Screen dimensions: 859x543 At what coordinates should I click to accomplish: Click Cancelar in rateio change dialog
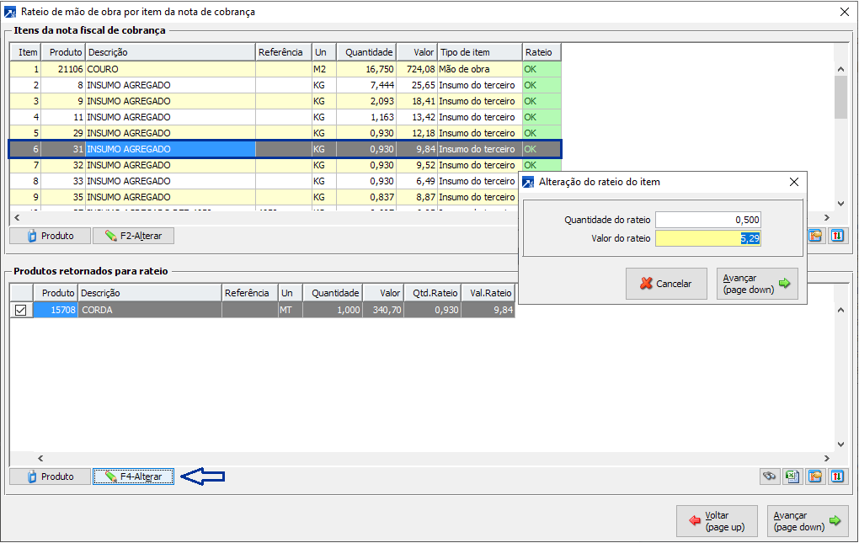pyautogui.click(x=666, y=284)
